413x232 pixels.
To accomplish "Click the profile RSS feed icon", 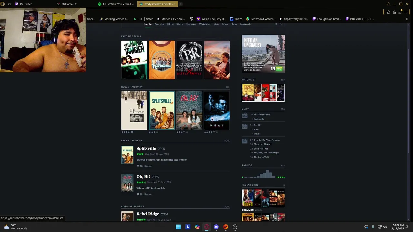I will click(x=281, y=24).
